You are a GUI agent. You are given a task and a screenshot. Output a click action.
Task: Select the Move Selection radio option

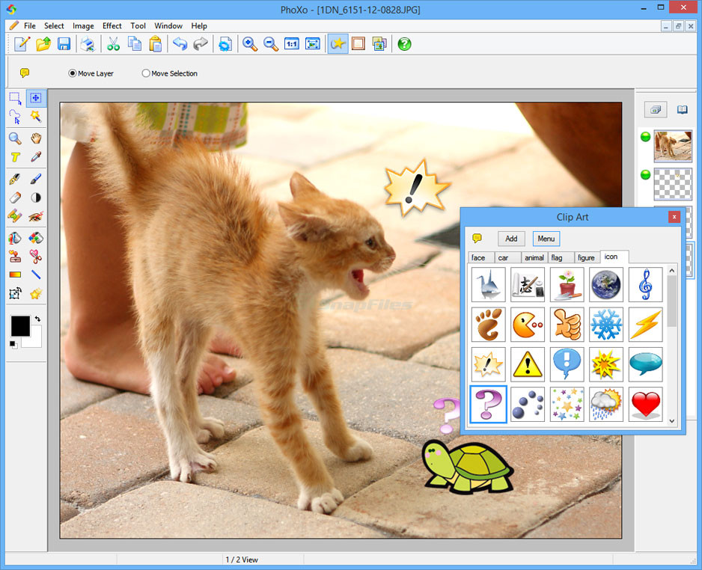[x=146, y=73]
